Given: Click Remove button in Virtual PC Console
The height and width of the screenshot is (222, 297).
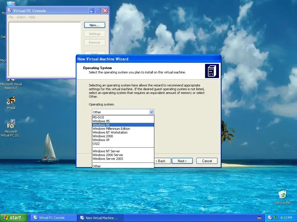Looking at the screenshot, I should 95,42.
